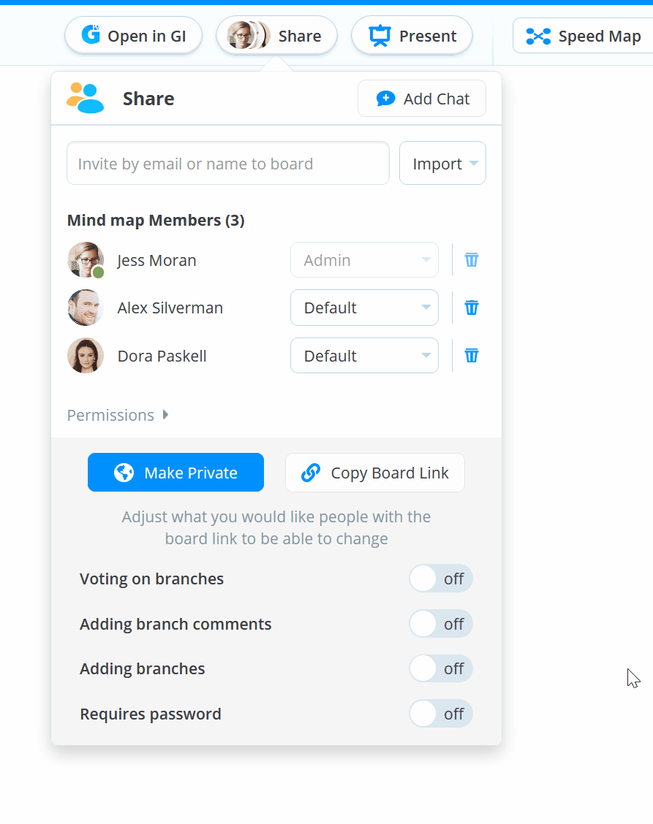Delete Jess Moran using trash icon
Screen dimensions: 653x824
point(472,259)
